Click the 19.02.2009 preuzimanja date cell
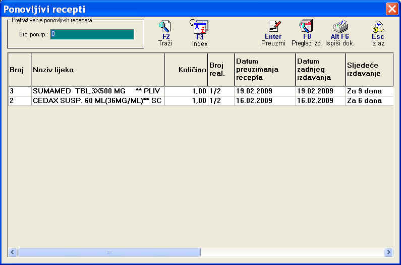 coord(265,91)
